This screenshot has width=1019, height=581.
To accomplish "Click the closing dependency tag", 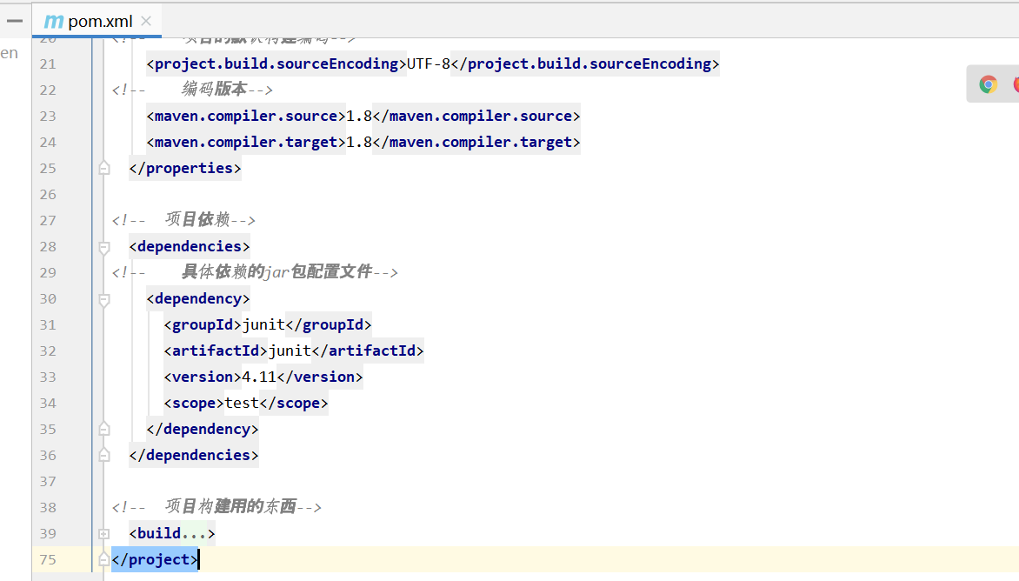I will [x=202, y=429].
